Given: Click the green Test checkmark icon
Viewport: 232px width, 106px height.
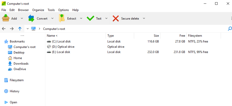Looking at the screenshot, I should [x=90, y=18].
